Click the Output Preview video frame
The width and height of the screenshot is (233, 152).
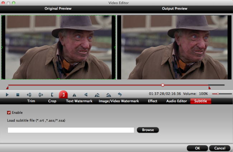[174, 47]
